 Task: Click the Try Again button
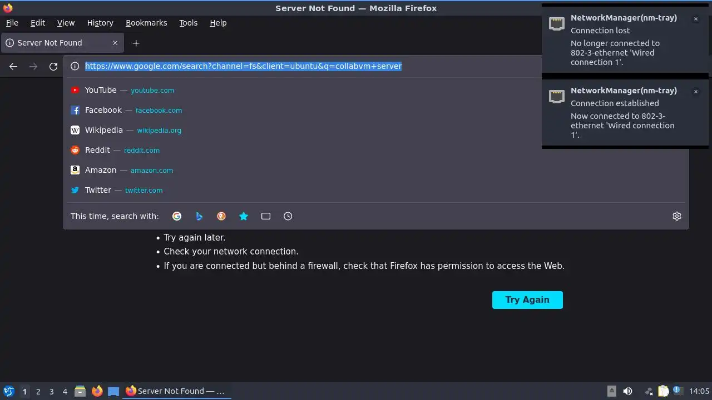[527, 300]
